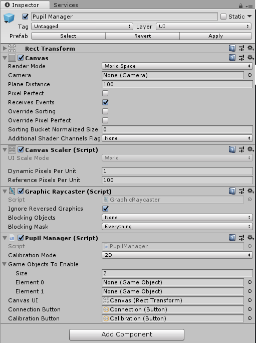Open preset selector for Canvas Scaler
256x343 pixels.
(x=241, y=149)
